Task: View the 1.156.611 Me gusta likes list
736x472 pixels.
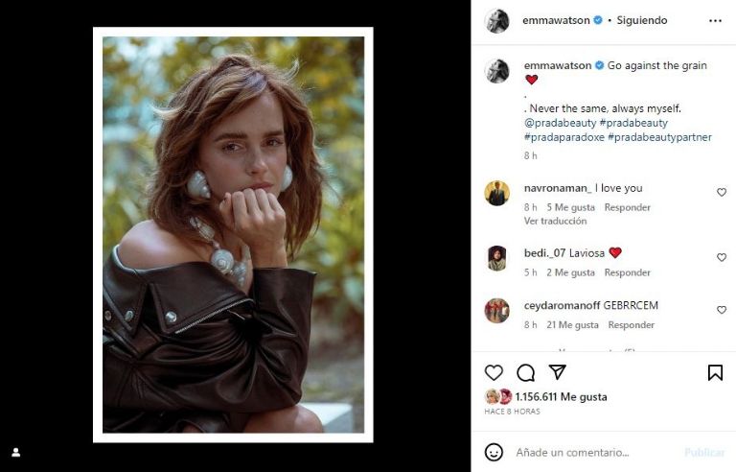Action: [561, 396]
